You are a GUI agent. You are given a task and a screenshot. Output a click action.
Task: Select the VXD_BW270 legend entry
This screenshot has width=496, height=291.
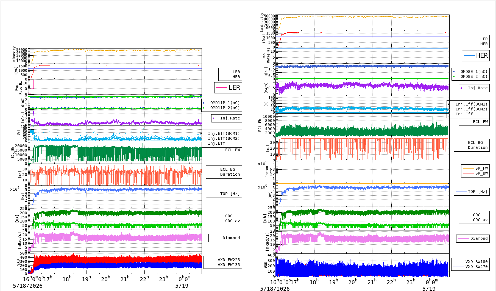(x=476, y=267)
